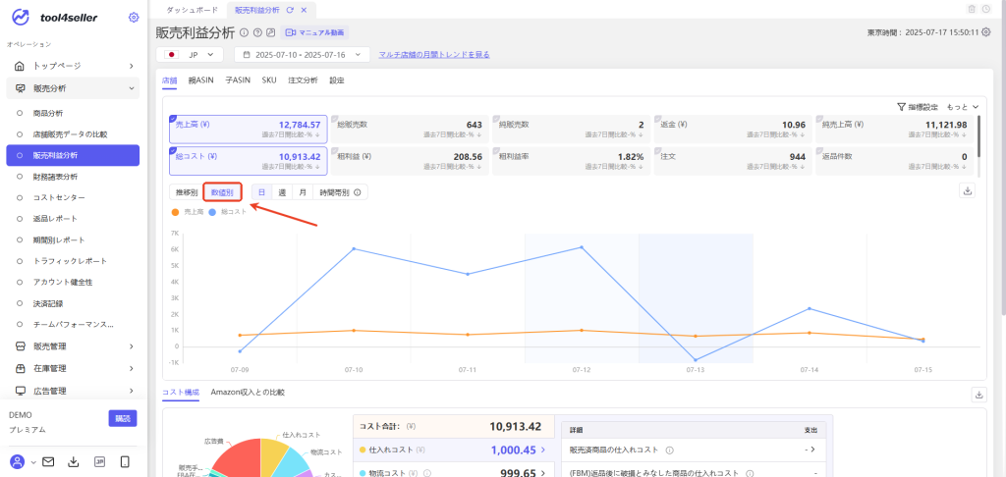Click the 広告管理 monitor icon
1006x477 pixels.
20,391
